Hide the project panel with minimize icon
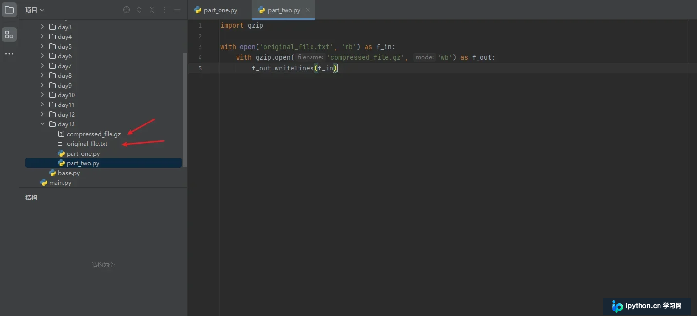The image size is (697, 316). 177,10
